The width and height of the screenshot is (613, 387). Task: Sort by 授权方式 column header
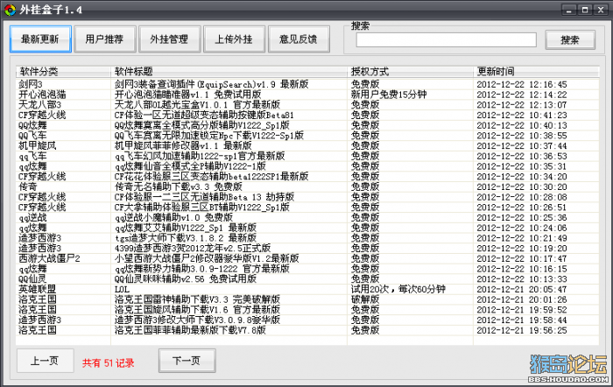pyautogui.click(x=410, y=72)
